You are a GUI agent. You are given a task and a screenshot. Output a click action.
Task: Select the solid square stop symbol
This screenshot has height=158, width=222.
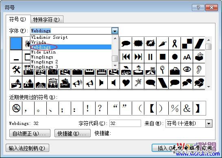tap(163, 57)
